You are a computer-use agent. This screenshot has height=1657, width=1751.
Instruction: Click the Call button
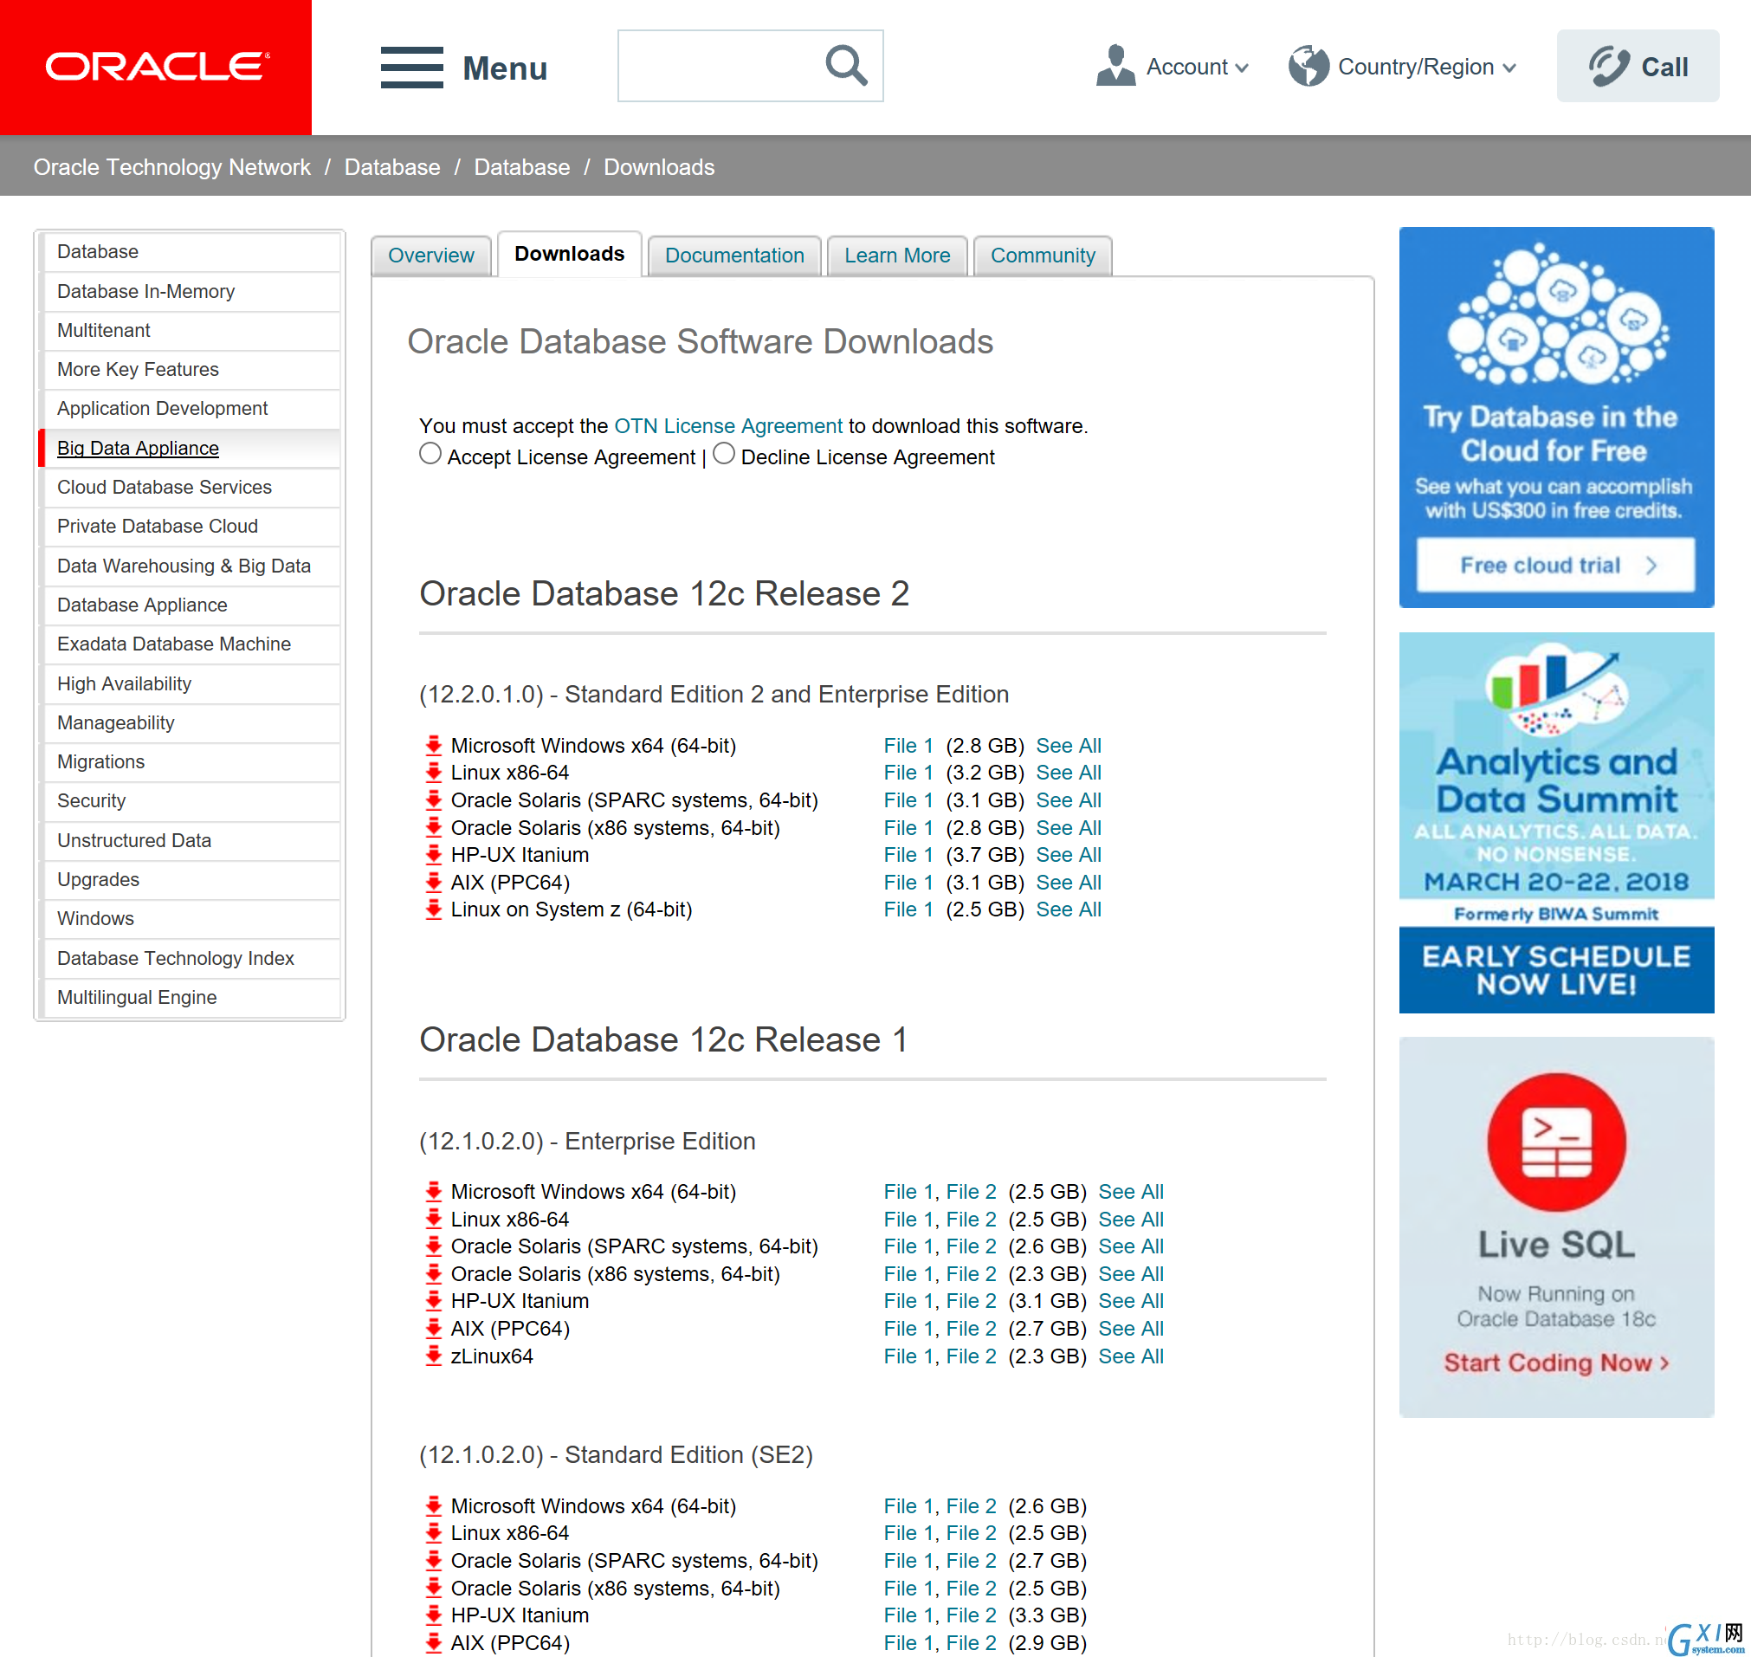pos(1637,66)
